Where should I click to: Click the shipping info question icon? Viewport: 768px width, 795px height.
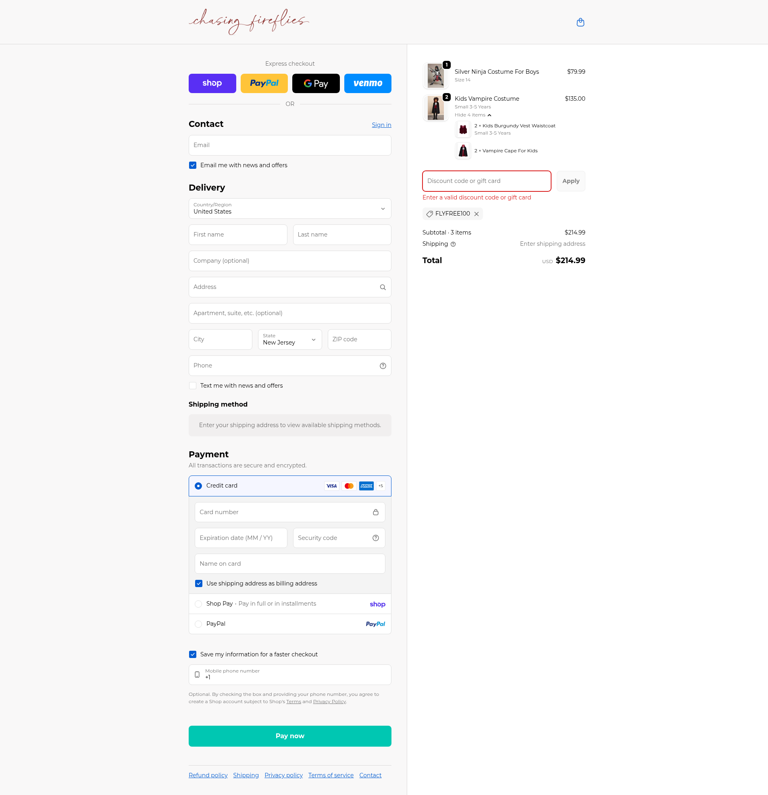click(x=453, y=244)
